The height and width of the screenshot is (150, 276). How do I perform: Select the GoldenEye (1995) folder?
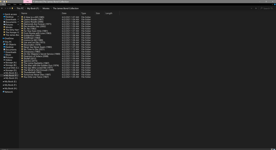point(32,35)
